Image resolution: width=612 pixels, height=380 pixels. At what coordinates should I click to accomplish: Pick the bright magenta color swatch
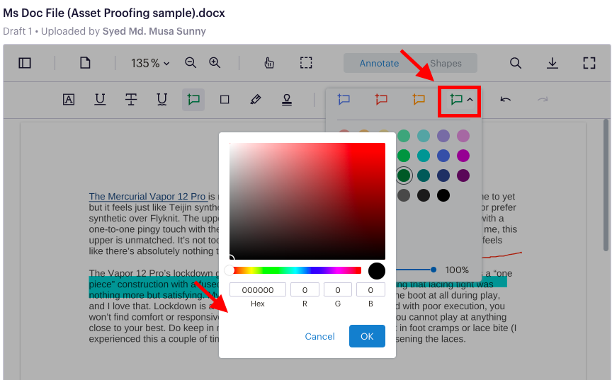[x=463, y=156]
